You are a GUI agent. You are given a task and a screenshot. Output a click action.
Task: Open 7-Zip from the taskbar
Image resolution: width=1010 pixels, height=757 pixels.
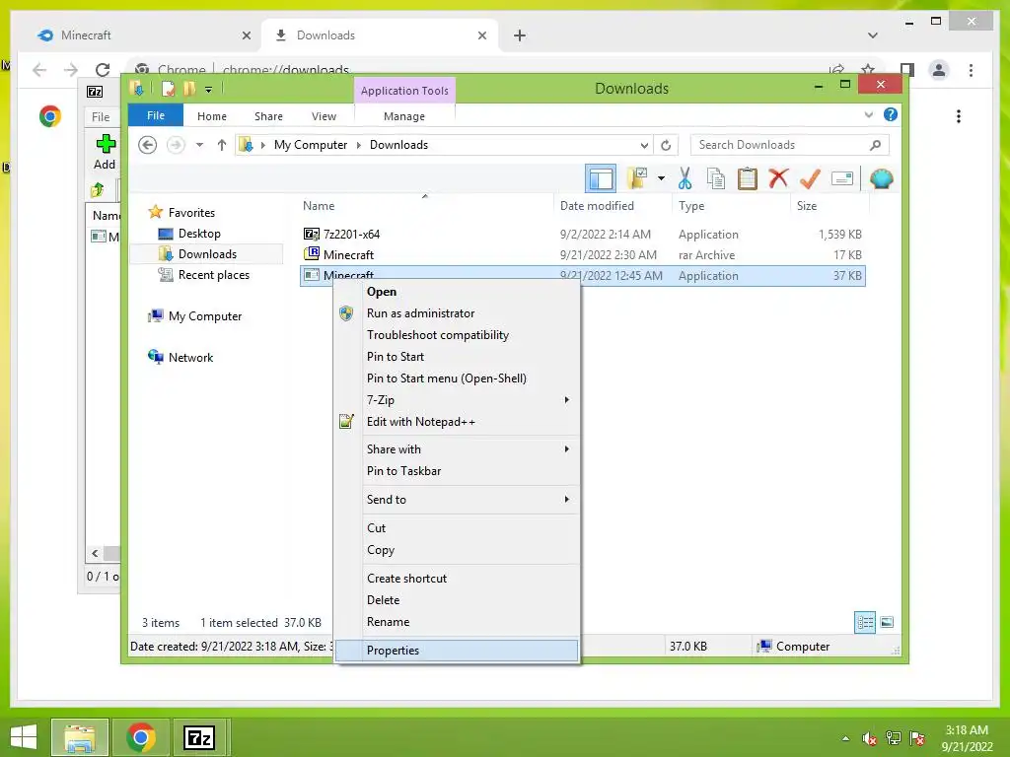(199, 737)
